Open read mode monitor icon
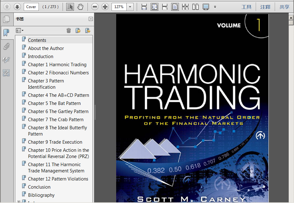 click(x=206, y=7)
